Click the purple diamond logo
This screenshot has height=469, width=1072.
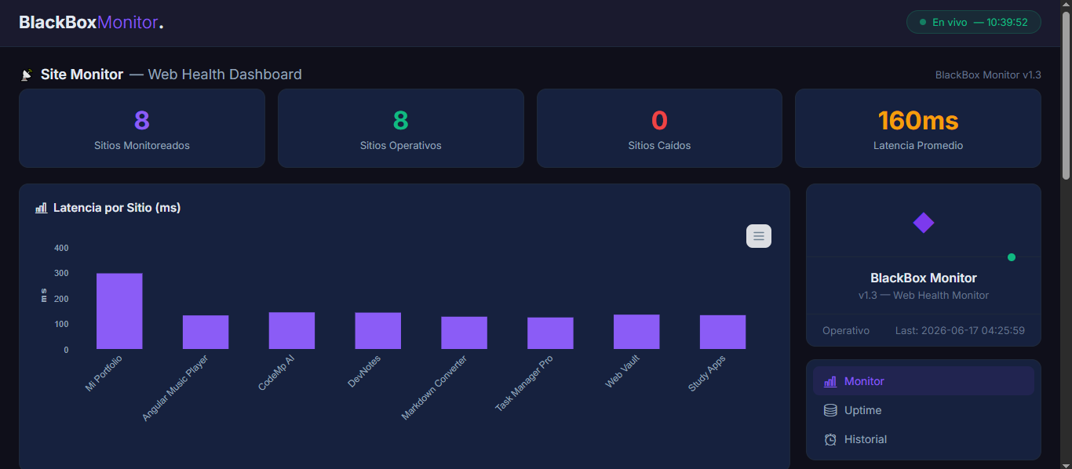tap(924, 223)
